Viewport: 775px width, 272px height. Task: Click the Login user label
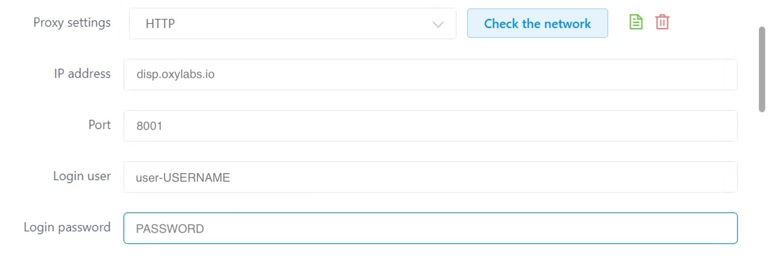(82, 176)
